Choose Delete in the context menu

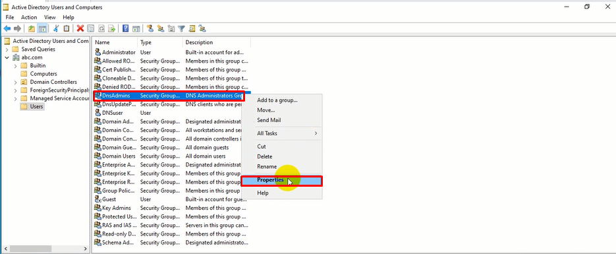click(x=282, y=156)
